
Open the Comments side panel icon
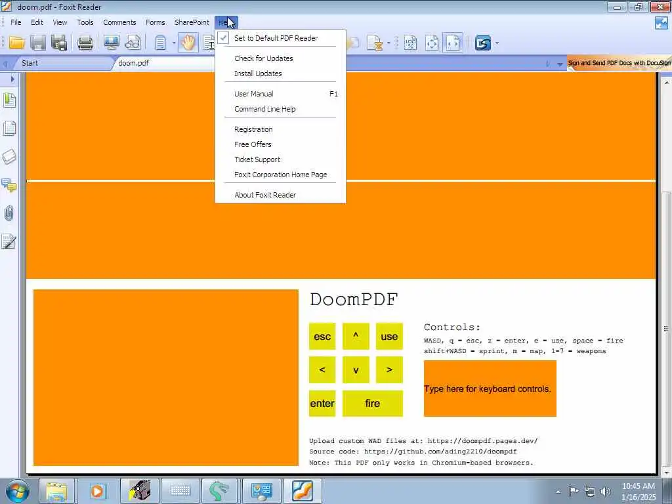click(9, 185)
